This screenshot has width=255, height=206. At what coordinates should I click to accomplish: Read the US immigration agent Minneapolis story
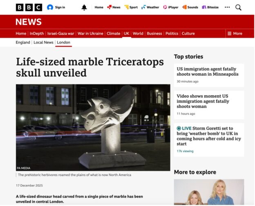pyautogui.click(x=208, y=72)
